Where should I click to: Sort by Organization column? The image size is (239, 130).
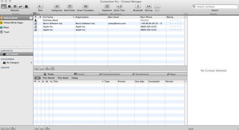tap(91, 17)
